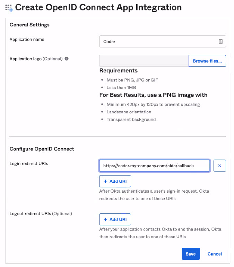The width and height of the screenshot is (234, 267).
Task: Click the Configure OpenID Connect heading
Action: [x=42, y=149]
